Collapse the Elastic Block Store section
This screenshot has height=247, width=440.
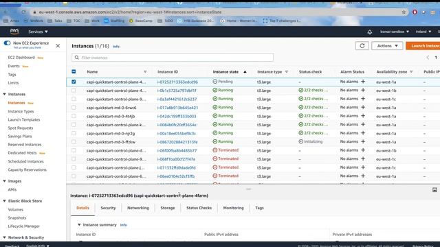(5, 201)
